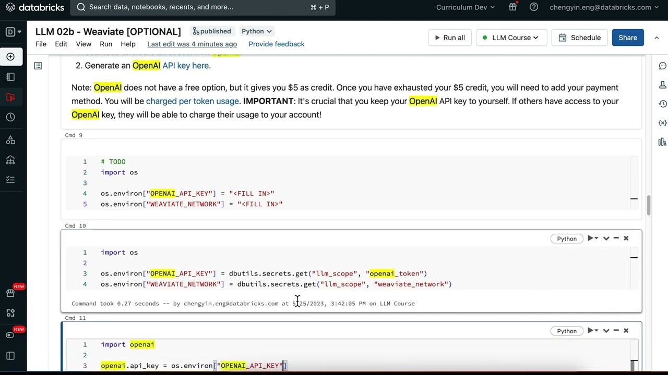The height and width of the screenshot is (375, 668).
Task: Click the 'Cmd 10' cell label
Action: click(x=75, y=226)
